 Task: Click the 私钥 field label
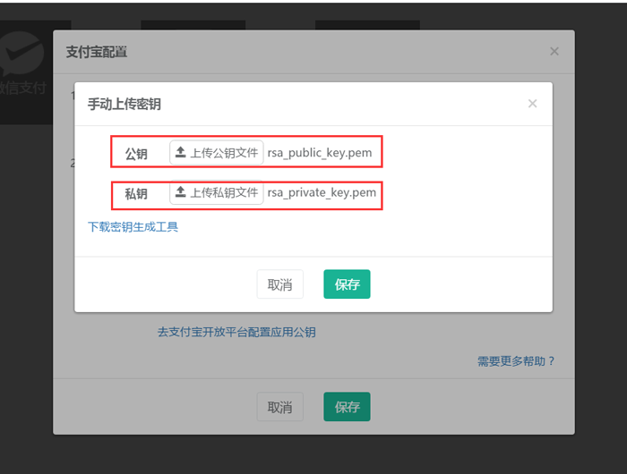(136, 194)
